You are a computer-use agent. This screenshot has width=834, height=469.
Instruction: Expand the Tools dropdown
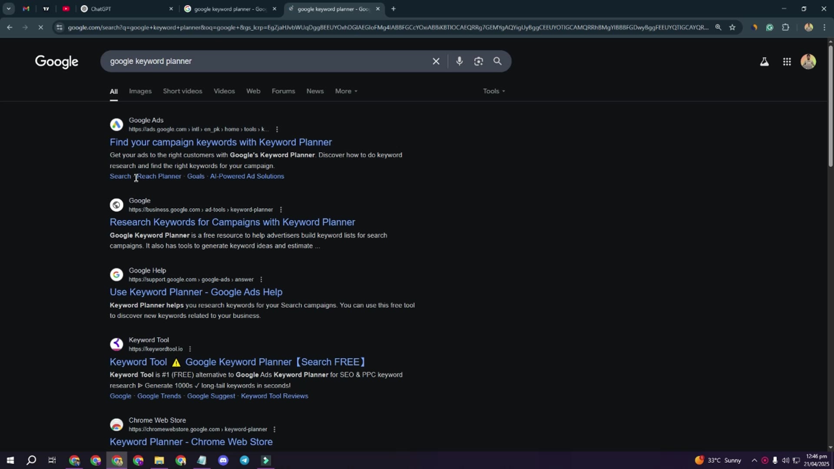point(494,91)
